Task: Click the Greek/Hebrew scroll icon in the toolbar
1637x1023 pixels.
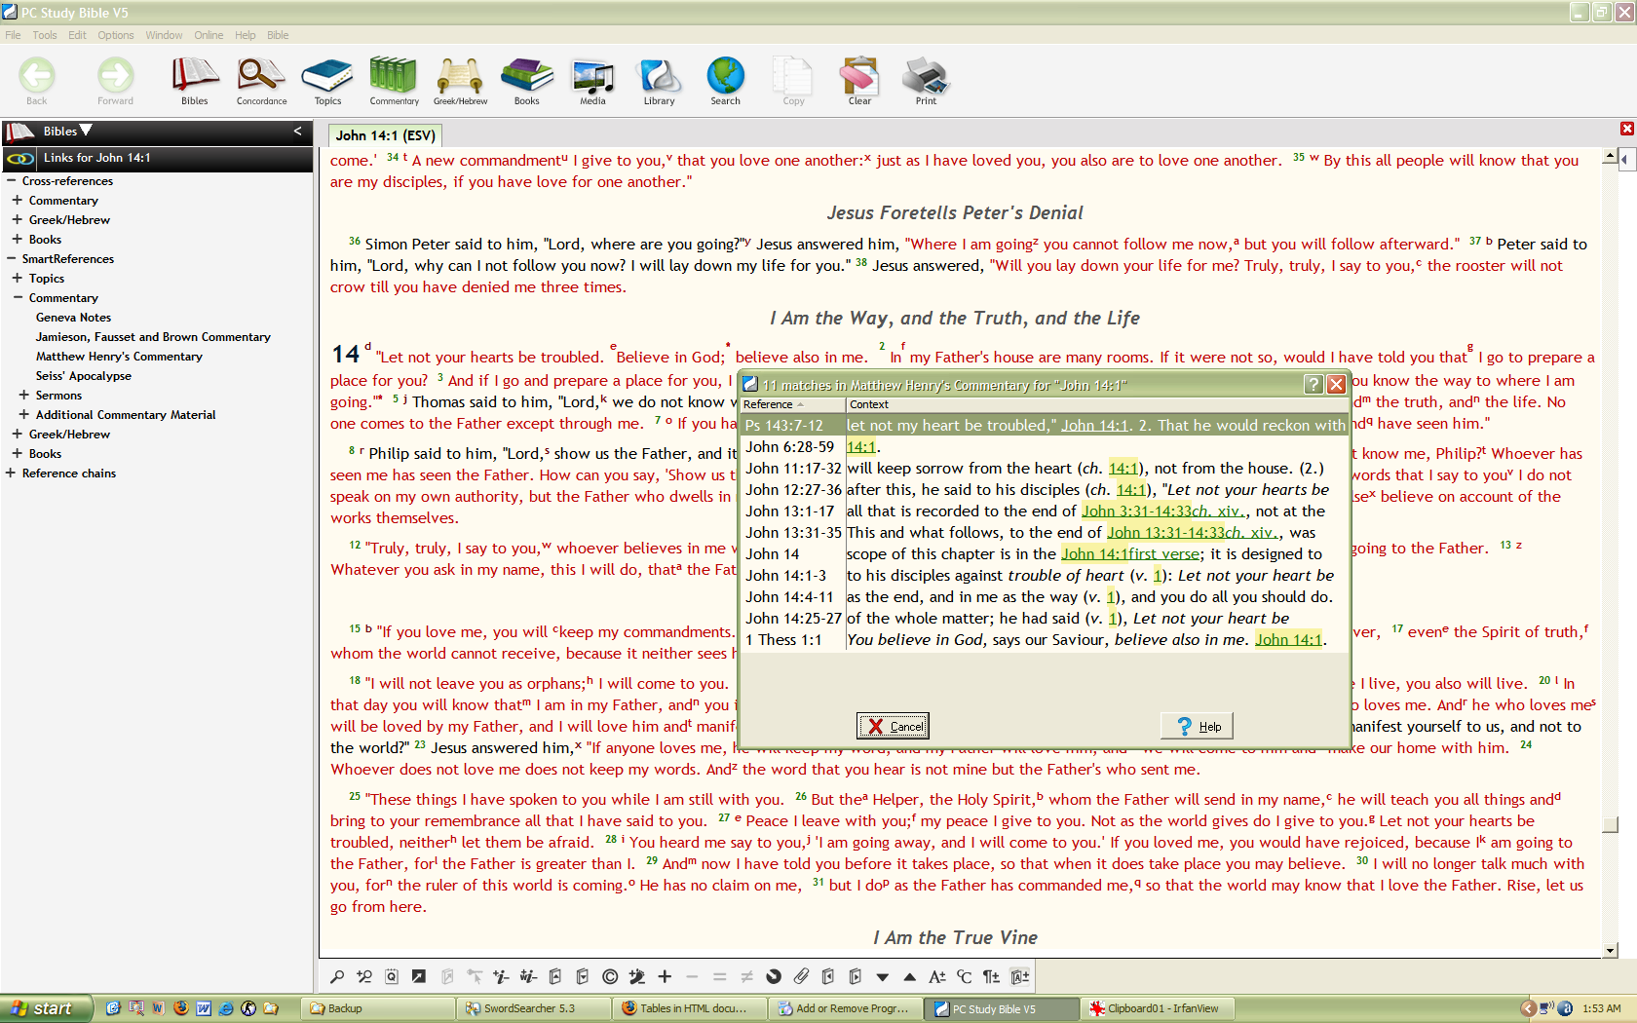Action: pyautogui.click(x=460, y=81)
